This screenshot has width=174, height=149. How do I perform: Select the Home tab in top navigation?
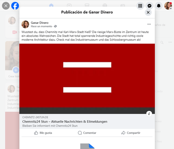pos(51,5)
